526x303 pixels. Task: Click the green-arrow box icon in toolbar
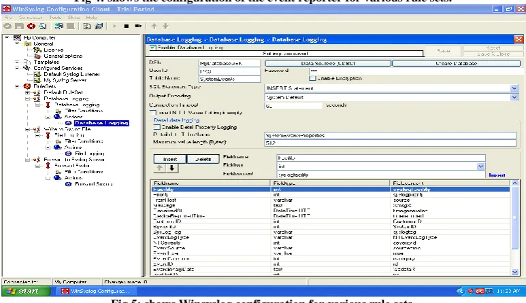pyautogui.click(x=86, y=26)
